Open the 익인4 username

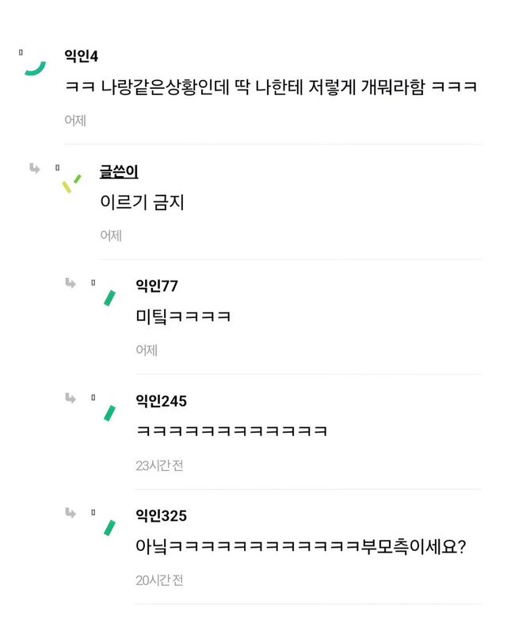coord(81,55)
